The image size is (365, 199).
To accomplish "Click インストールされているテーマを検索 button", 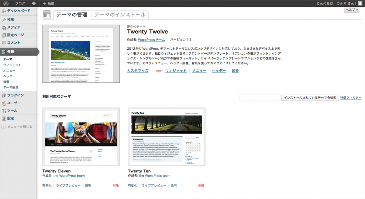I will (310, 98).
